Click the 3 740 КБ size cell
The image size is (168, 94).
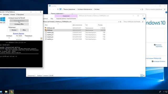pos(103,28)
